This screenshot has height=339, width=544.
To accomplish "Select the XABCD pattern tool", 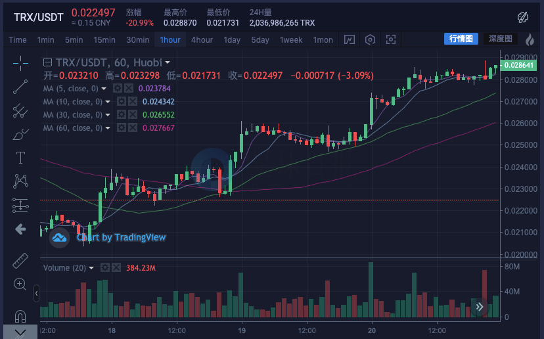I will click(20, 181).
